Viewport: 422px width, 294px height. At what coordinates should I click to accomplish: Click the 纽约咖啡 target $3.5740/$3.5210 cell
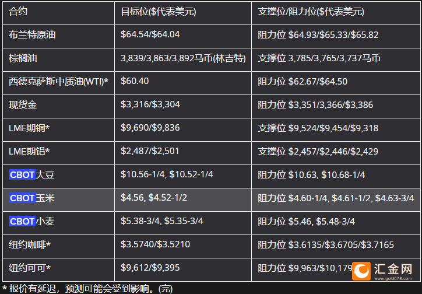(x=183, y=246)
